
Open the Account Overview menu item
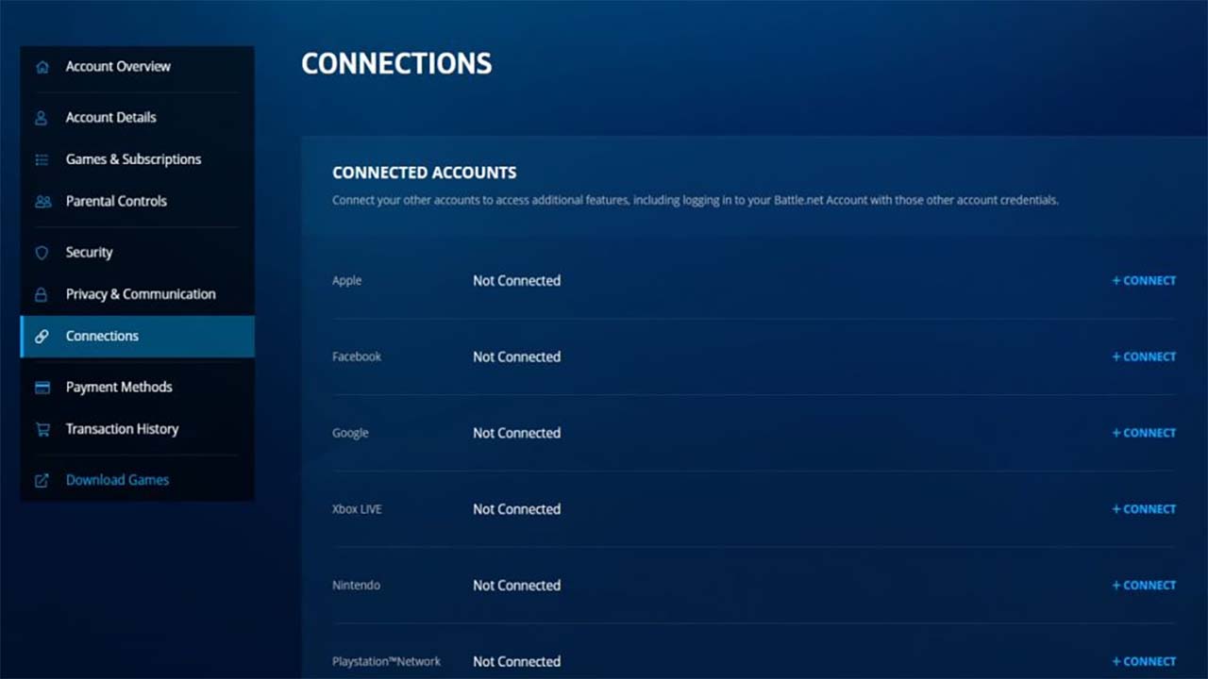118,67
